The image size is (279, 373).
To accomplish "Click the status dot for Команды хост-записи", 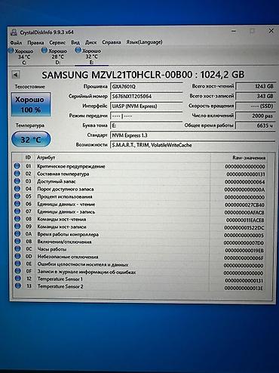I will tap(17, 226).
